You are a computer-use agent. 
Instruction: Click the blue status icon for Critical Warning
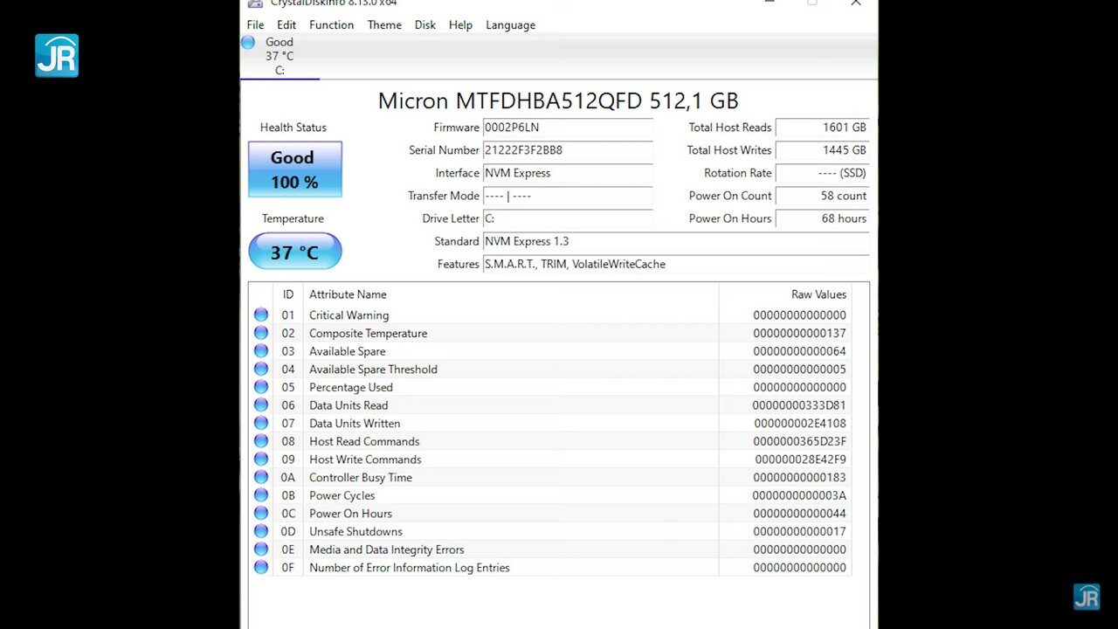pyautogui.click(x=260, y=315)
